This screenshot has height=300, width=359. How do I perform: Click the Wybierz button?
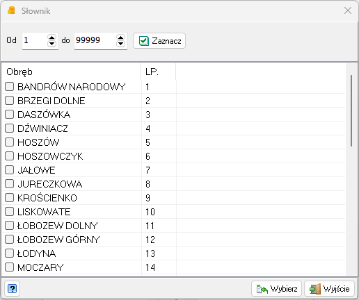click(276, 289)
